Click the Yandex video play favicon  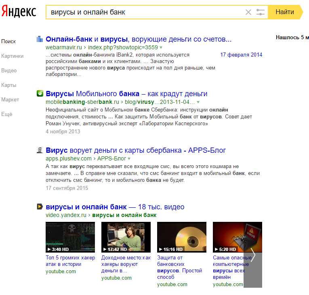pyautogui.click(x=40, y=206)
